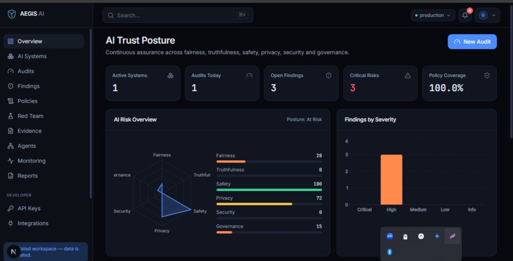Open the Overview page in sidebar

click(44, 41)
